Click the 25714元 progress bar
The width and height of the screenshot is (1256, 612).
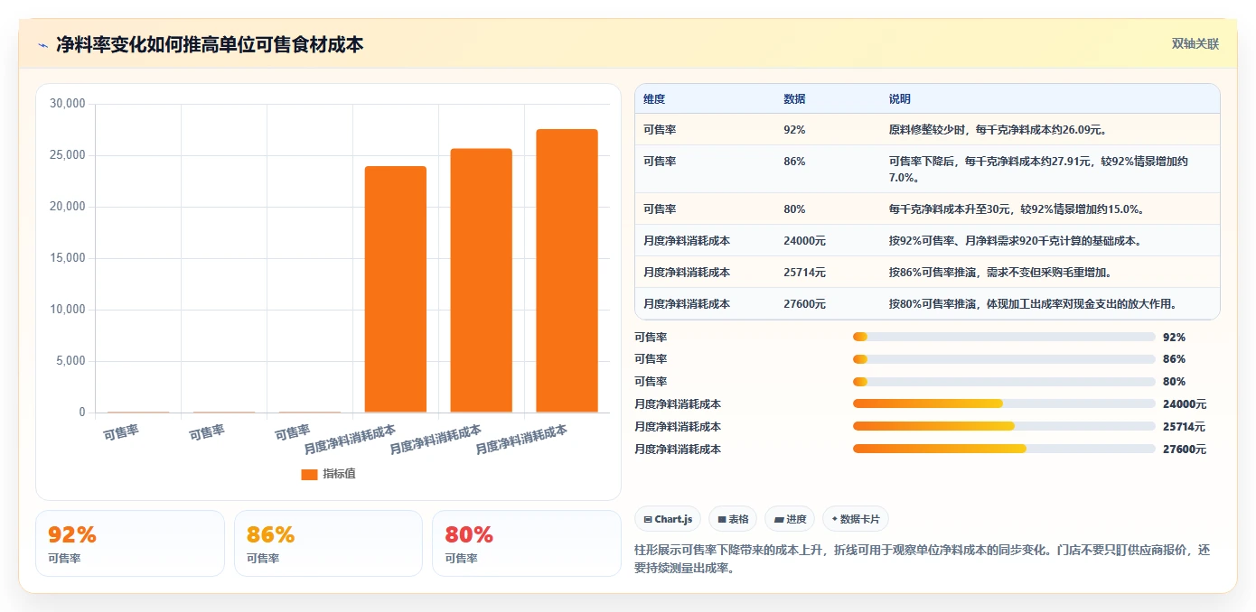tap(1004, 426)
